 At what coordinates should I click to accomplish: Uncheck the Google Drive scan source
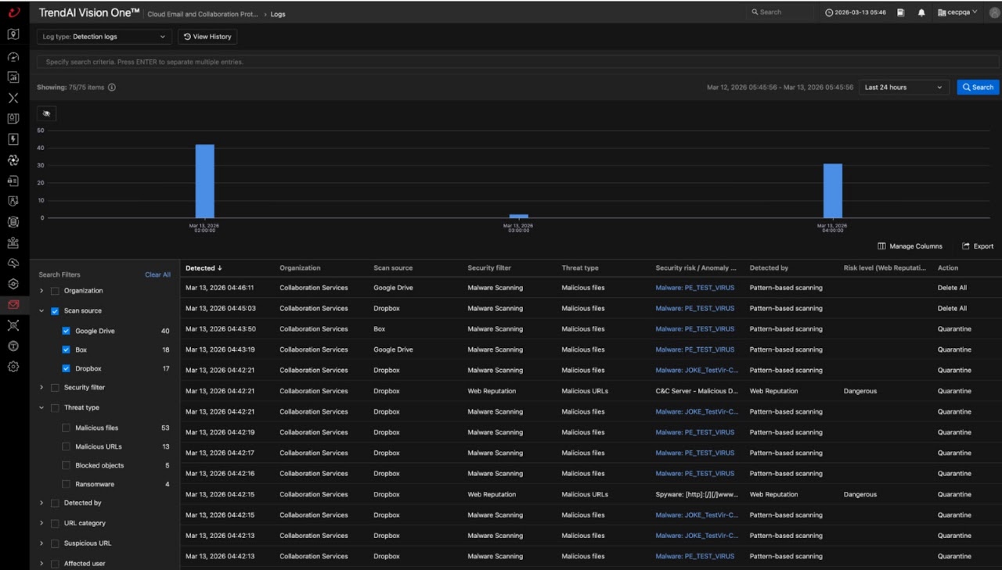click(66, 331)
